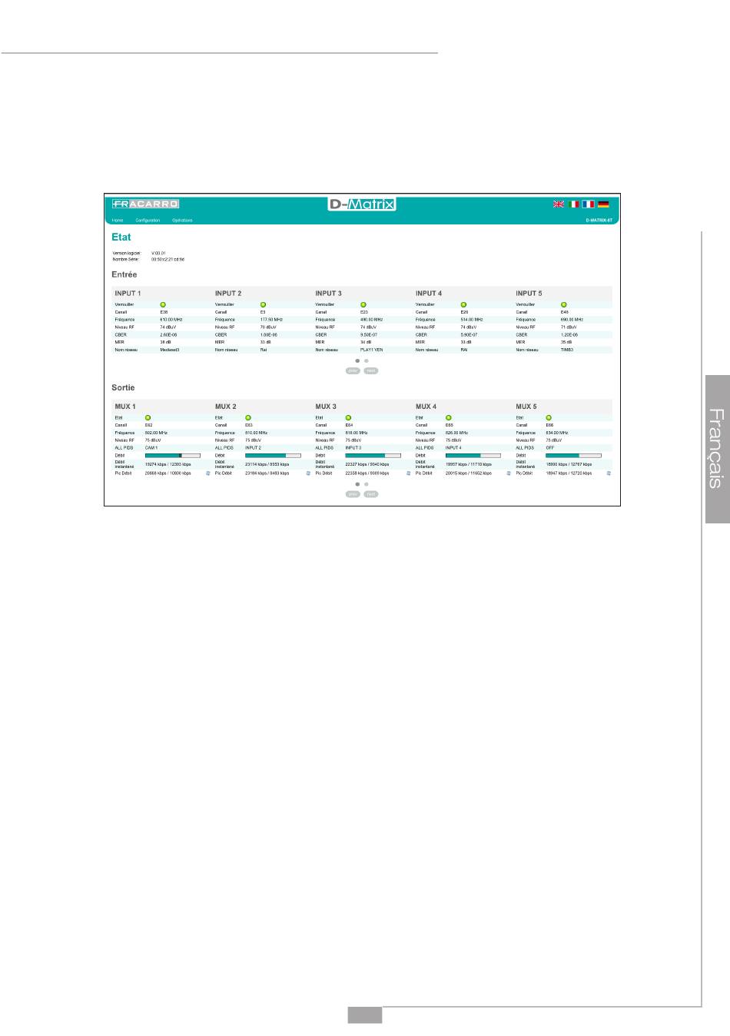Viewport: 730px width, 1036px height.
Task: Select first page dot under Sortie
Action: pyautogui.click(x=357, y=484)
